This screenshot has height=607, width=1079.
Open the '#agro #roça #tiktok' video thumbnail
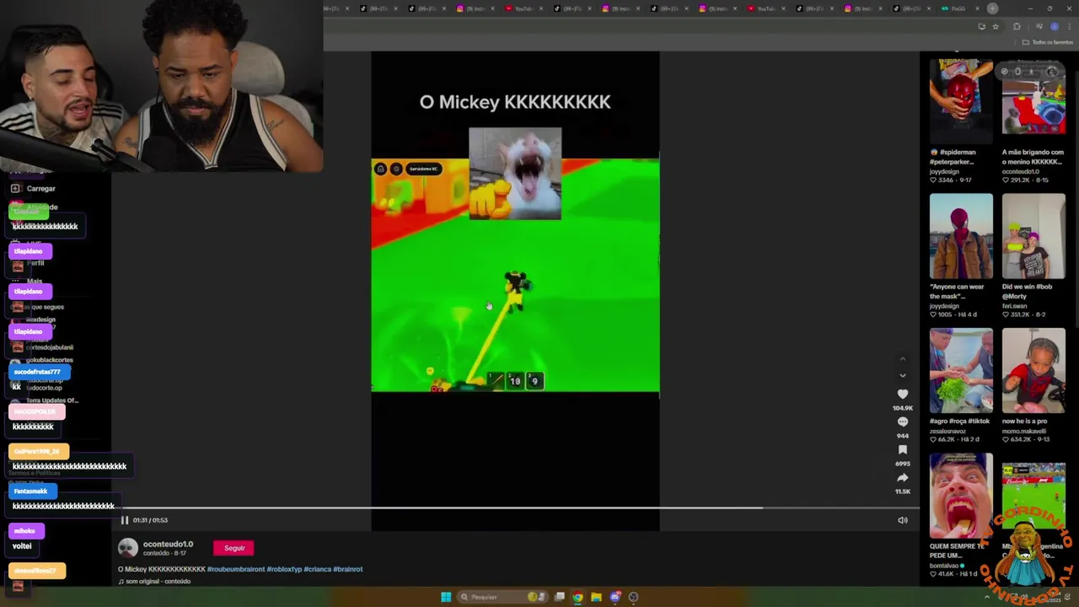tap(961, 371)
